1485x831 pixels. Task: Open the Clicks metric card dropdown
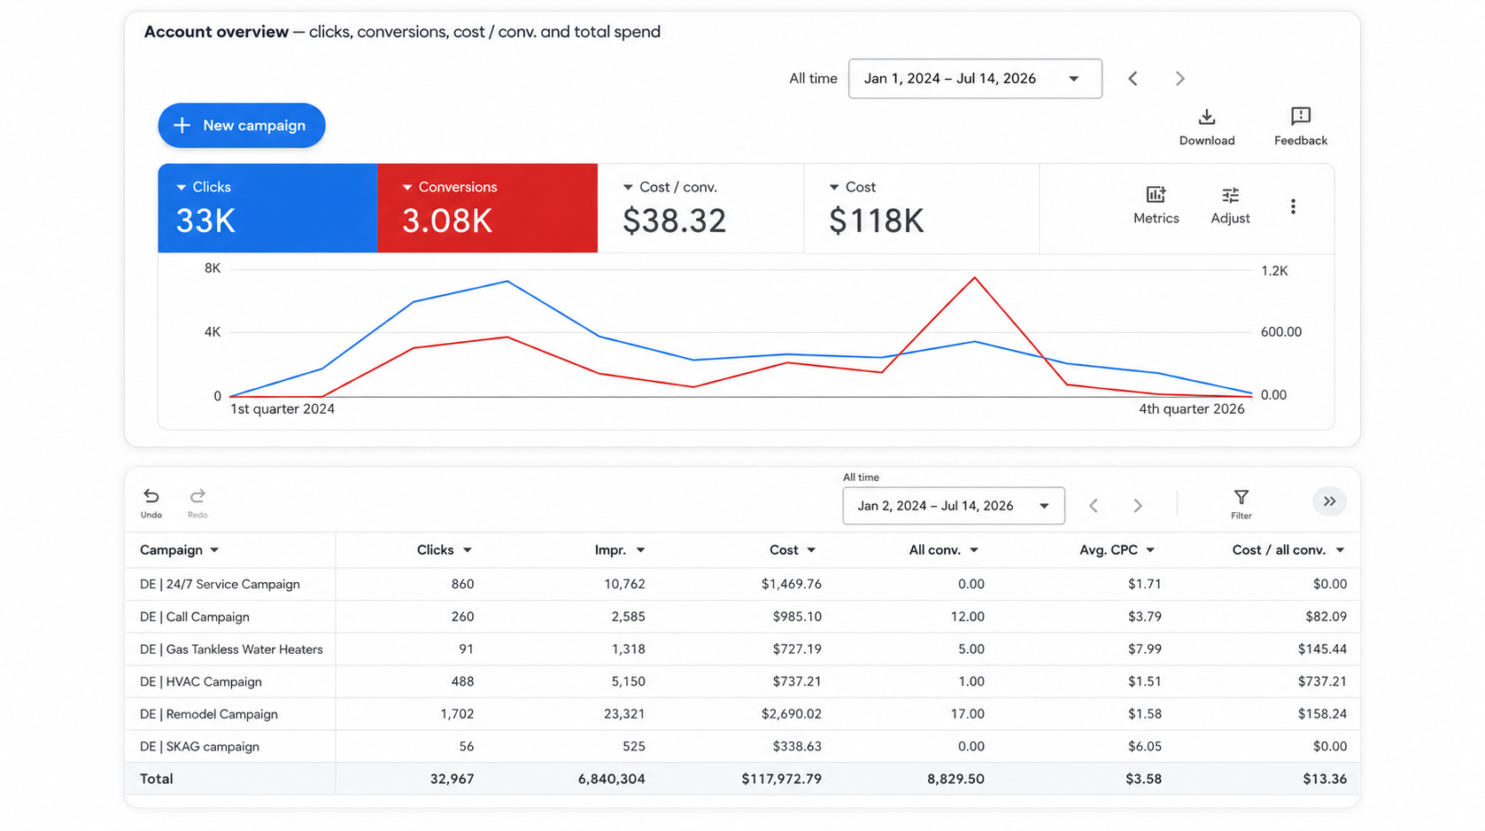point(181,187)
